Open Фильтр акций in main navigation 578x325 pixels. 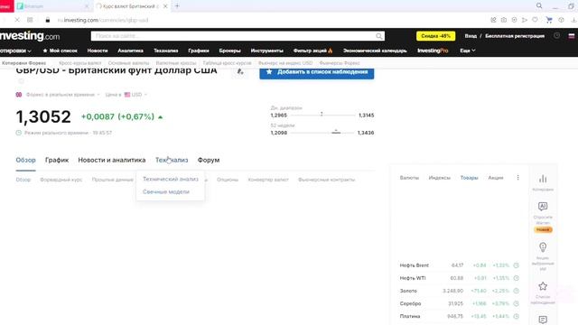(x=313, y=51)
